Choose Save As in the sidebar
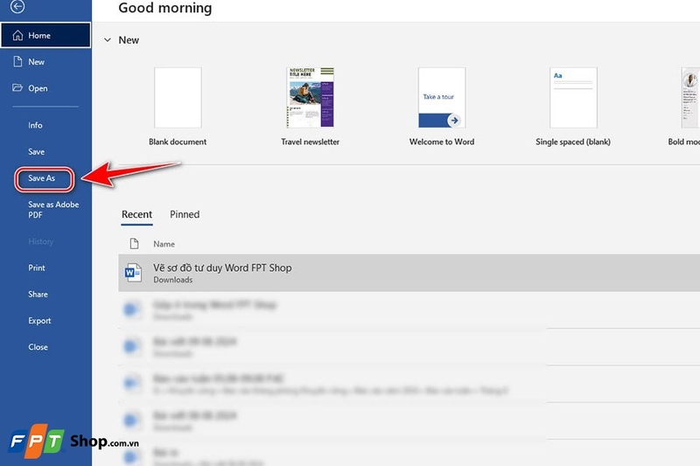Image resolution: width=700 pixels, height=466 pixels. 41,178
